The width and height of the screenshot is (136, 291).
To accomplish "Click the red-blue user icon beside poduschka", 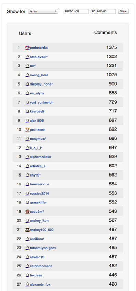I will (28, 48).
